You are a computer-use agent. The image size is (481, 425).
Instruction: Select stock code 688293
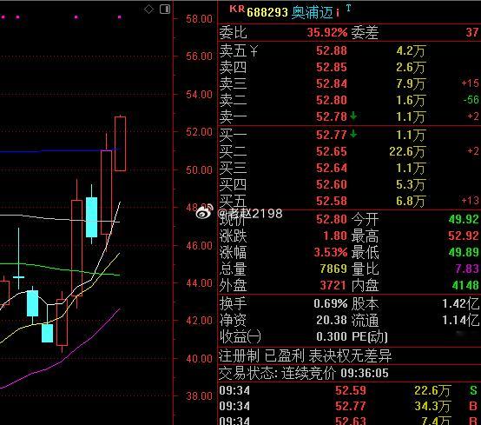[267, 12]
